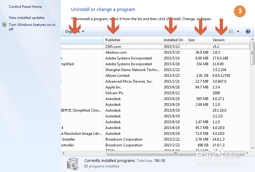Select the Adobe row with version 11.0.00
This screenshot has width=255, height=172.
point(155,64)
